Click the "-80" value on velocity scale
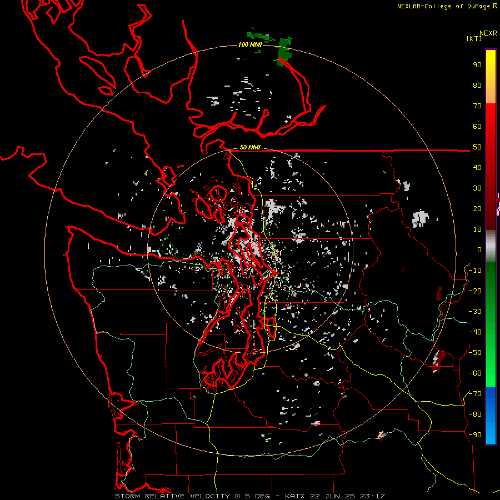 point(476,414)
